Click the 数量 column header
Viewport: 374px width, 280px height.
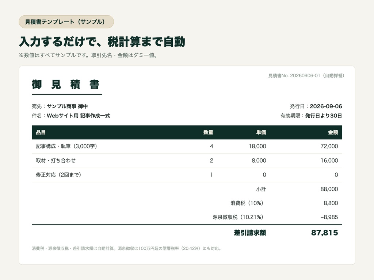(x=208, y=132)
